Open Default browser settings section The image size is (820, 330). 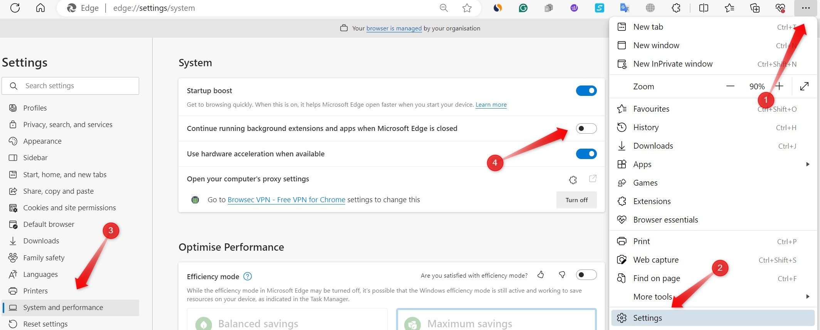[71, 224]
